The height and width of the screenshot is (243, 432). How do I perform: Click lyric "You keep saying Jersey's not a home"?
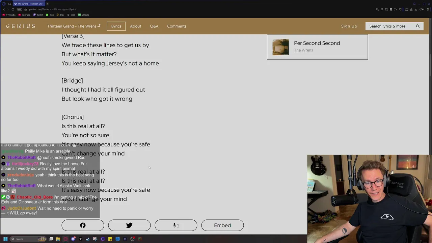tap(110, 63)
